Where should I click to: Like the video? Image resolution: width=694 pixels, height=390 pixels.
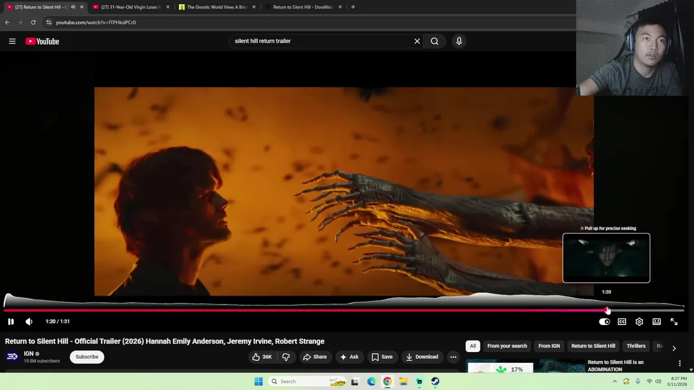[262, 357]
